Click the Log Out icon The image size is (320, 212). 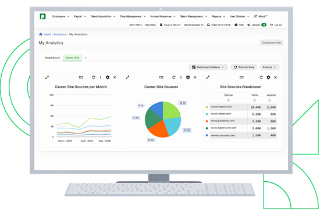[272, 25]
